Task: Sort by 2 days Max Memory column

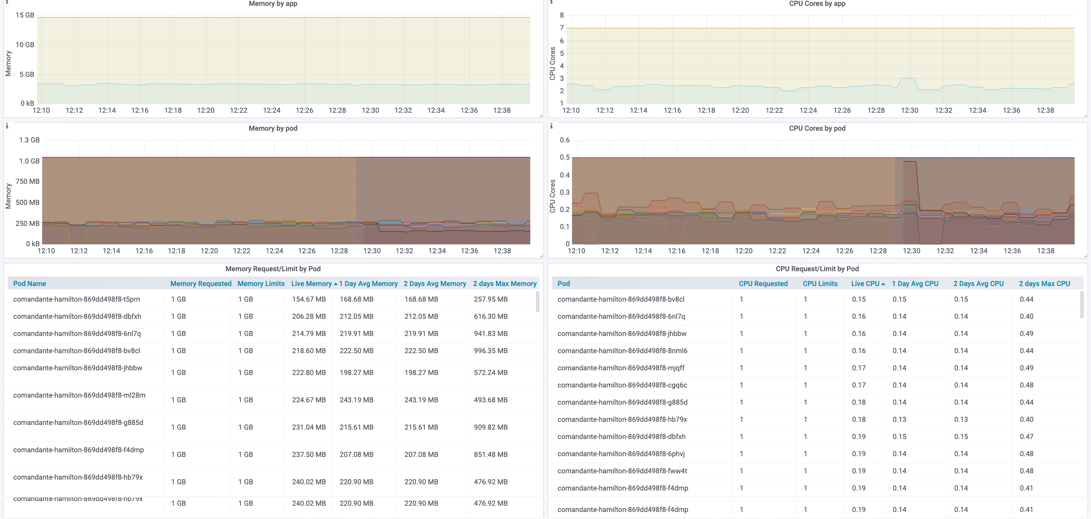Action: [x=505, y=284]
